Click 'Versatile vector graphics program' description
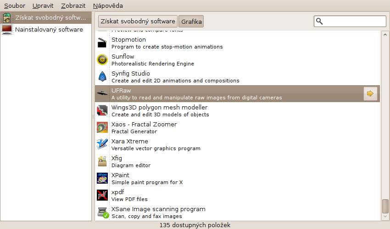Image resolution: width=390 pixels, height=229 pixels. tap(156, 148)
